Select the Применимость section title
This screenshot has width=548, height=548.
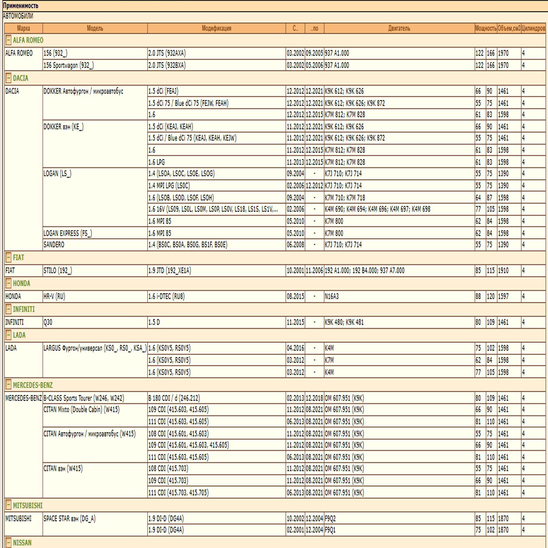[21, 6]
